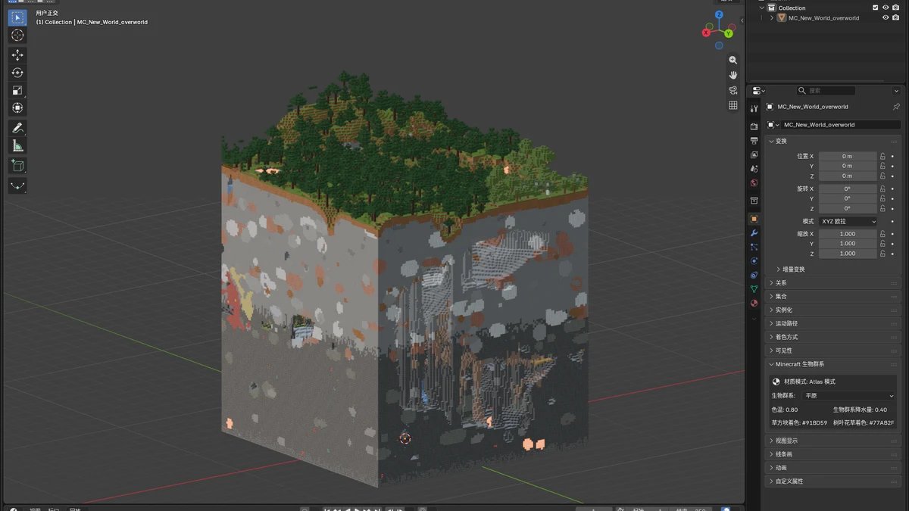This screenshot has height=511, width=909.
Task: Activate the combined Transform tool
Action: 17,108
